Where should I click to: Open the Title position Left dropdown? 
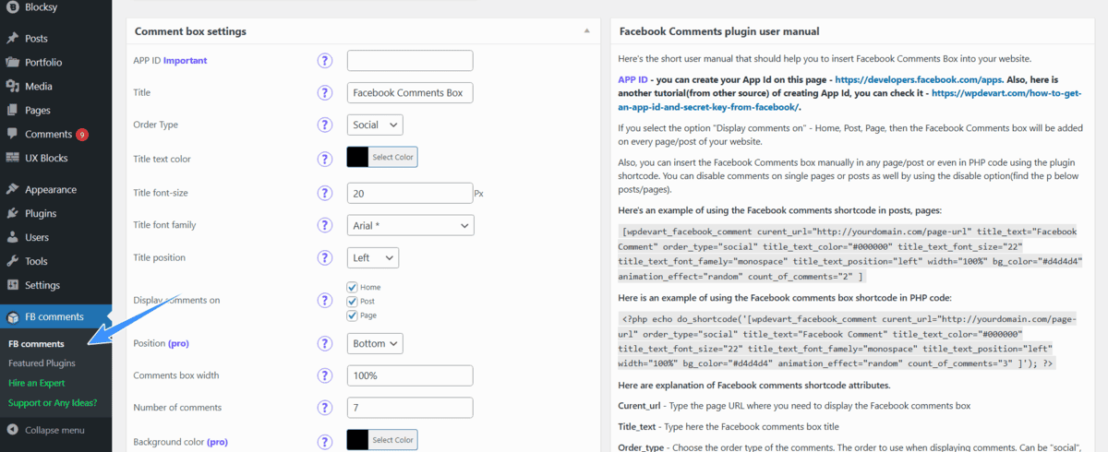click(373, 258)
